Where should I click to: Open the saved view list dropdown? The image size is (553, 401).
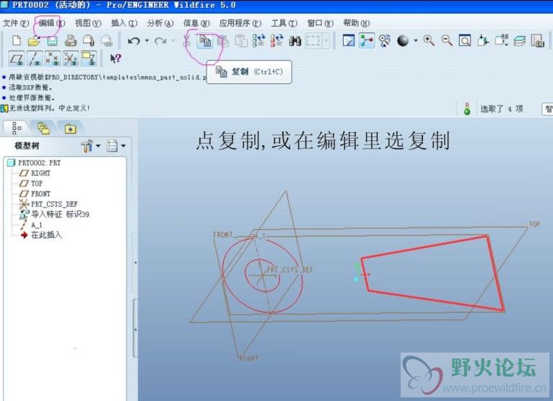pos(501,41)
